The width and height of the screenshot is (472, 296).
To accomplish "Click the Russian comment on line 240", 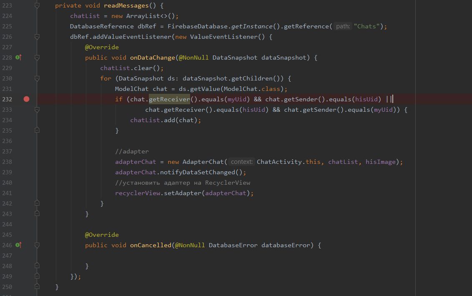I will click(x=182, y=183).
